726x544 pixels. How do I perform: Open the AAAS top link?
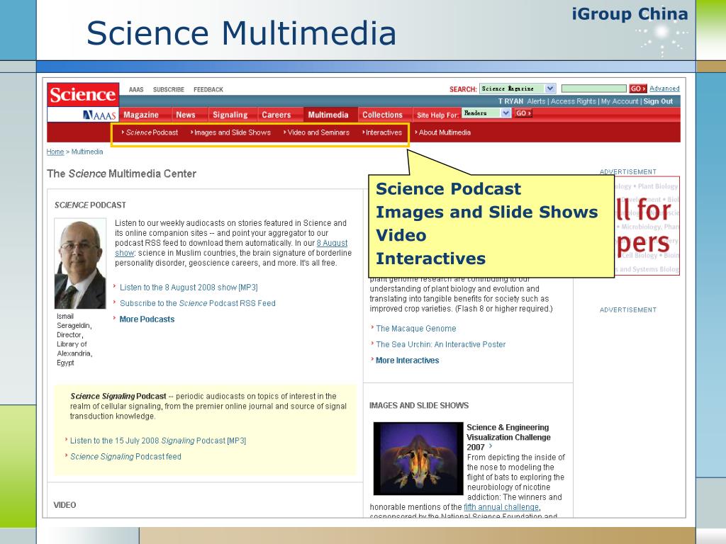[x=136, y=89]
